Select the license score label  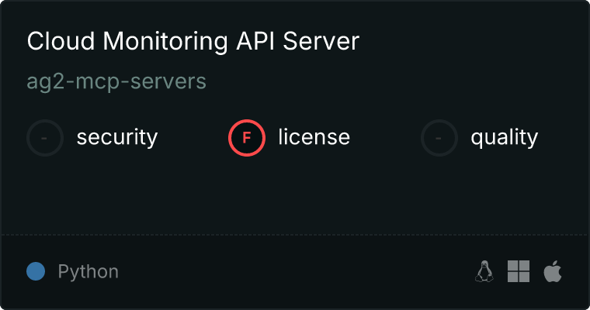click(314, 138)
